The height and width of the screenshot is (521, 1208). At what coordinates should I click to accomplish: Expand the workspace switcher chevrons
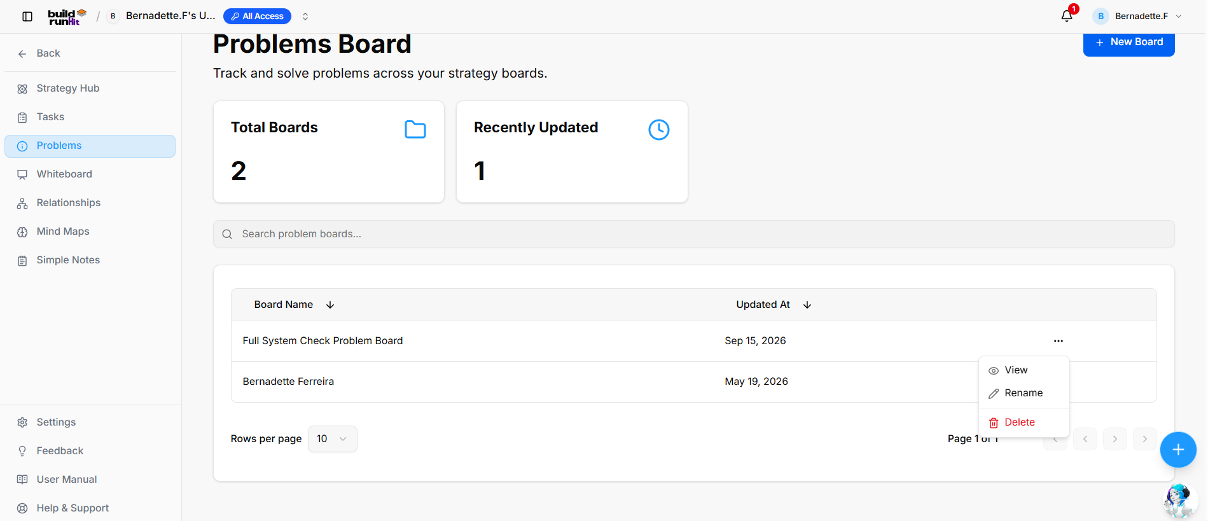[305, 17]
